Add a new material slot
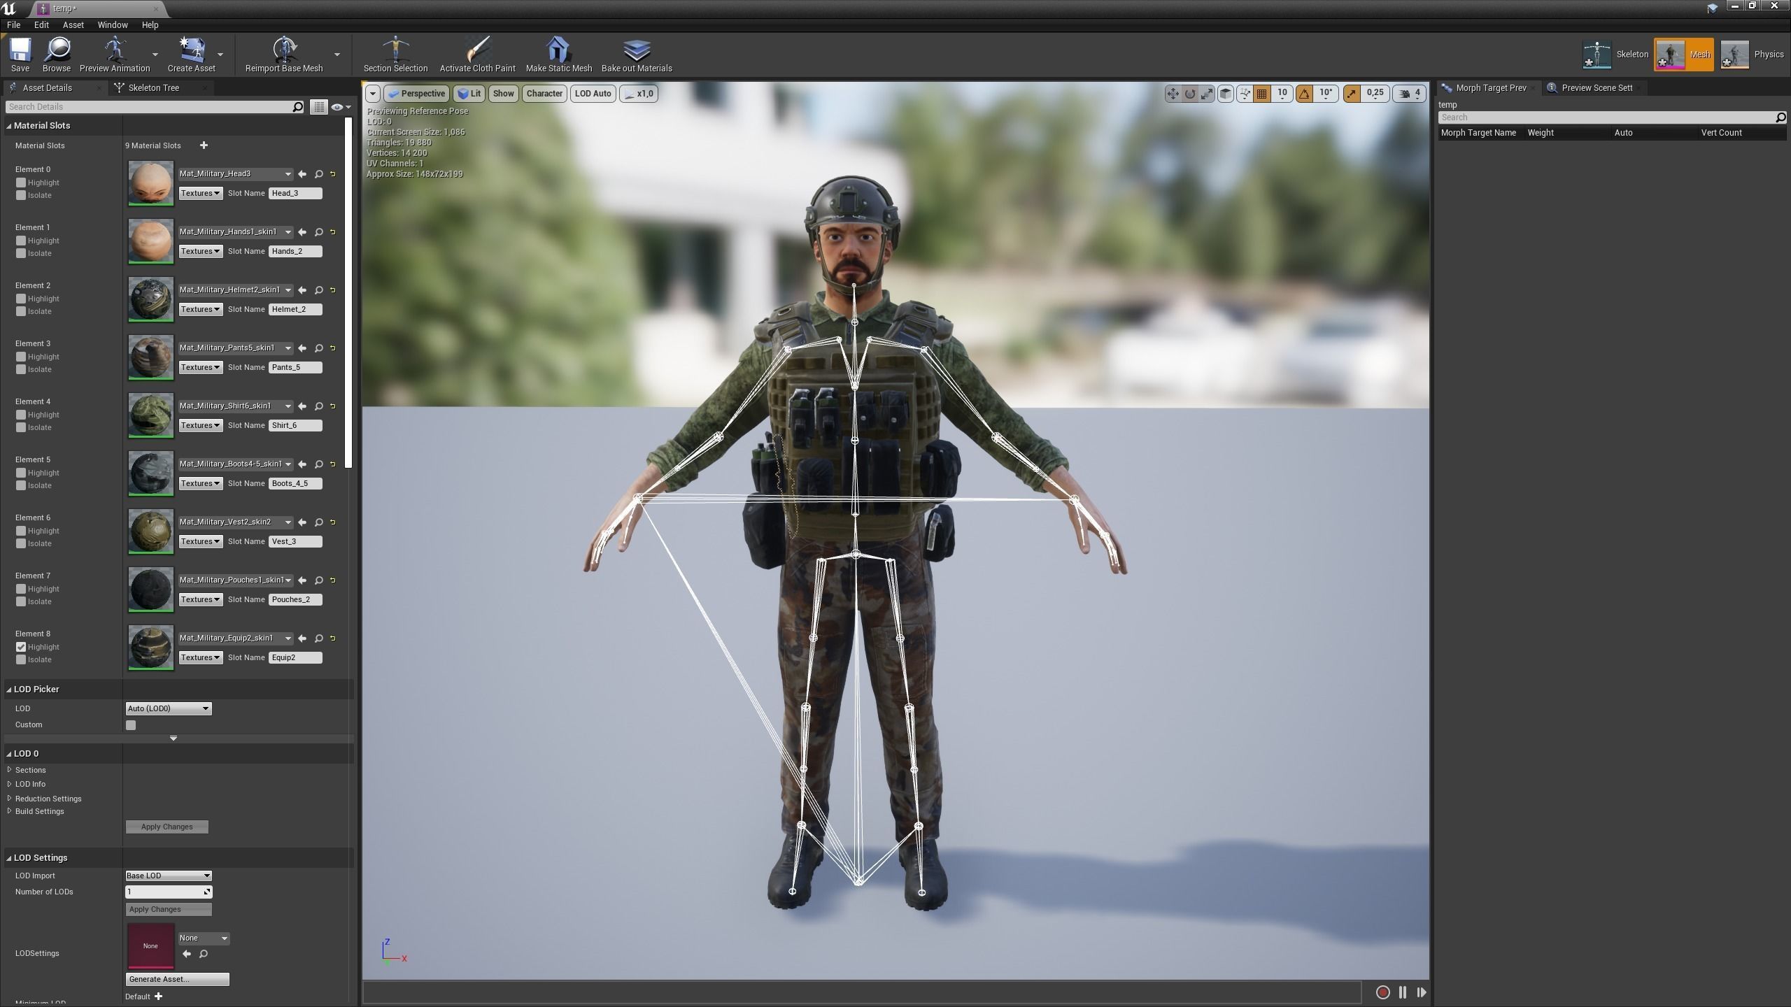The width and height of the screenshot is (1791, 1007). 204,145
